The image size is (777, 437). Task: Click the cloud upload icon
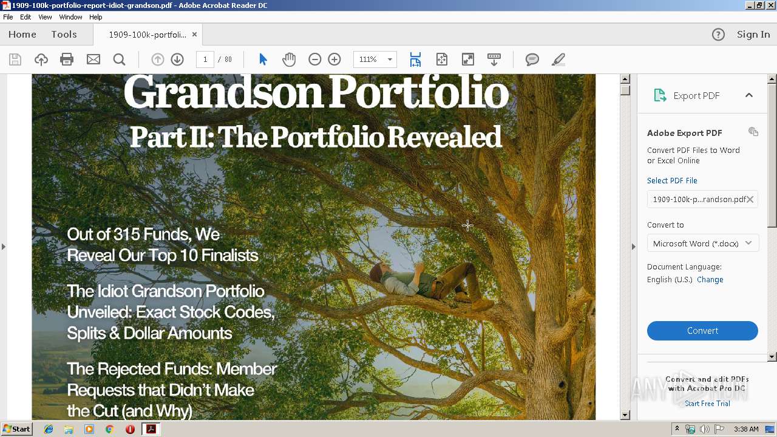[x=41, y=59]
